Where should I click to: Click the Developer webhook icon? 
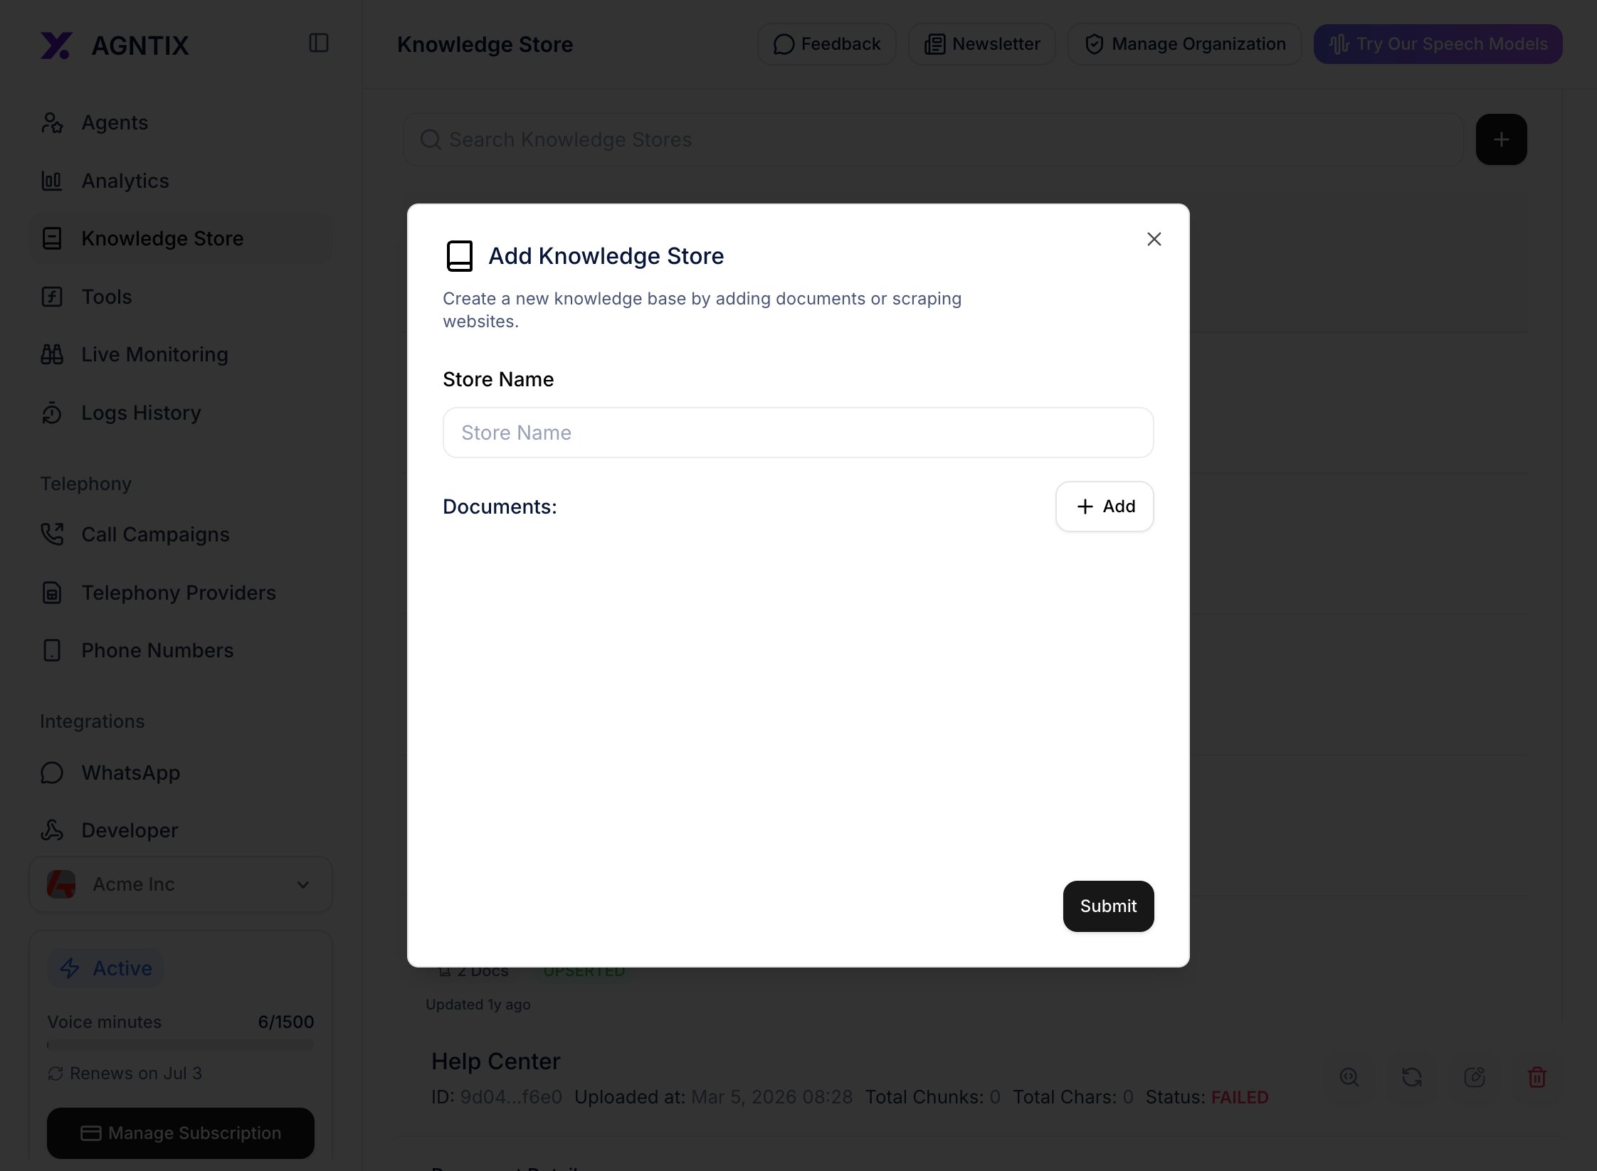pyautogui.click(x=52, y=830)
